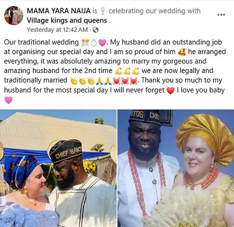Image resolution: width=234 pixels, height=227 pixels.
Task: Open Village kings and queens group link
Action: point(67,21)
